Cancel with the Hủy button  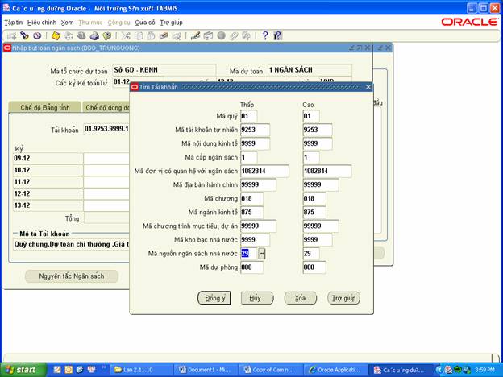coord(257,298)
